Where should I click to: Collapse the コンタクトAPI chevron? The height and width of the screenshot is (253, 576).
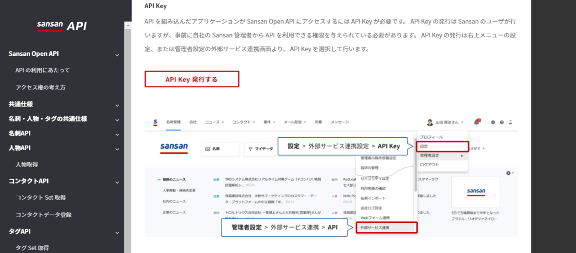click(117, 182)
